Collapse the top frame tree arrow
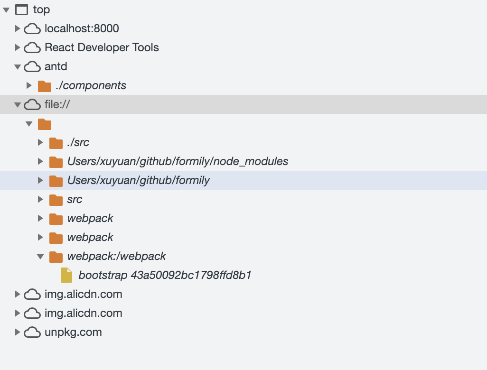Image resolution: width=487 pixels, height=370 pixels. [x=6, y=9]
